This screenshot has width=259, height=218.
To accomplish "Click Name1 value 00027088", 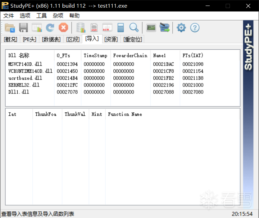I will tap(163, 92).
